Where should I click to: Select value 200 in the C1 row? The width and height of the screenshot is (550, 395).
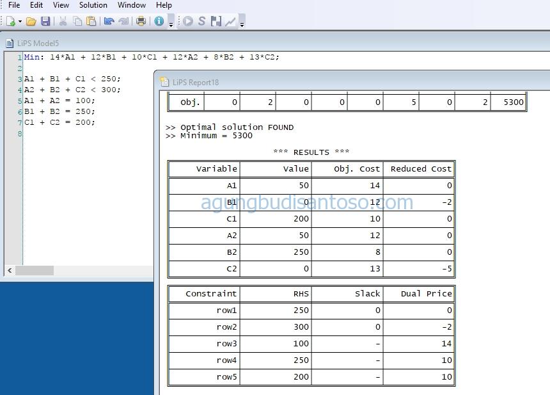coord(276,219)
